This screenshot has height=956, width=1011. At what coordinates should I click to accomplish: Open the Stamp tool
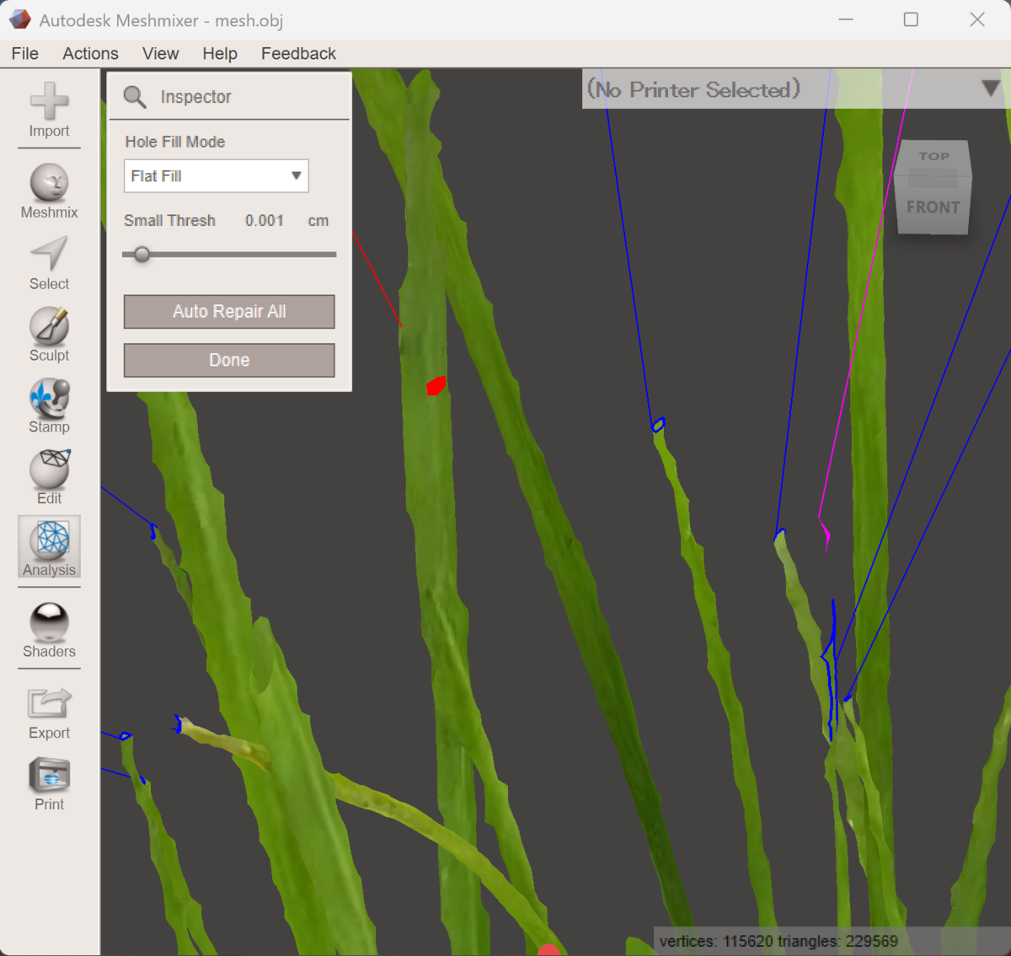(x=49, y=406)
